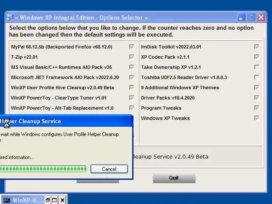272x204 pixels.
Task: Maximize the WinXP-IE minimized window
Action: coord(54,200)
